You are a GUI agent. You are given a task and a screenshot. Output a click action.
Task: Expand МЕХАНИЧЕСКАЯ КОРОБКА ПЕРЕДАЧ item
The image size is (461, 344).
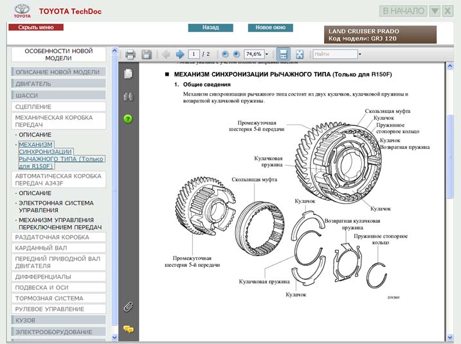click(59, 121)
